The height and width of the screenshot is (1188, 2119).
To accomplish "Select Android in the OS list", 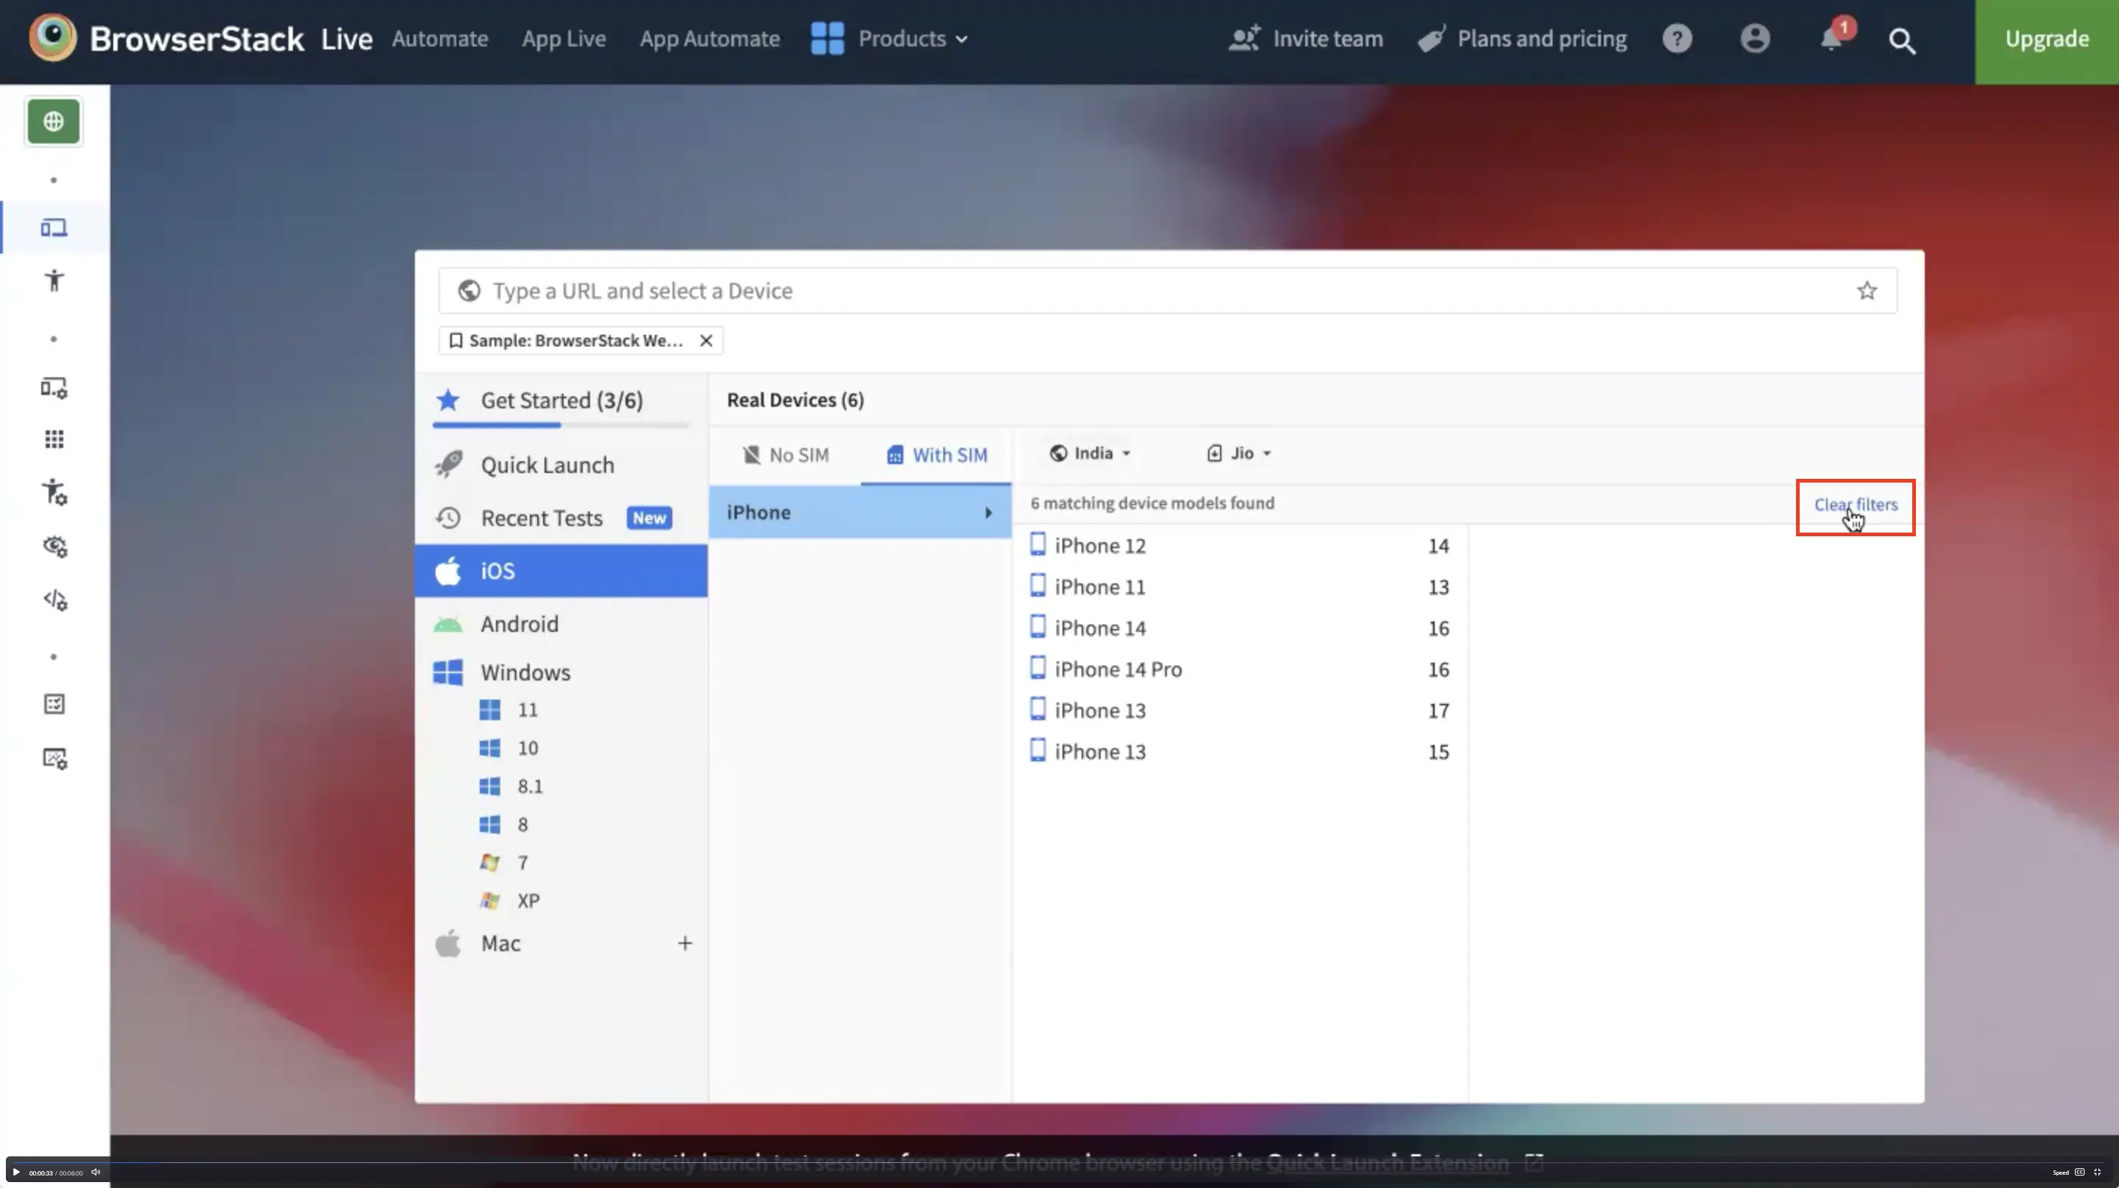I will point(519,624).
